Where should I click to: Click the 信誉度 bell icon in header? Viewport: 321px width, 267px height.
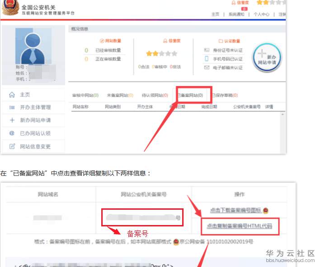click(233, 3)
